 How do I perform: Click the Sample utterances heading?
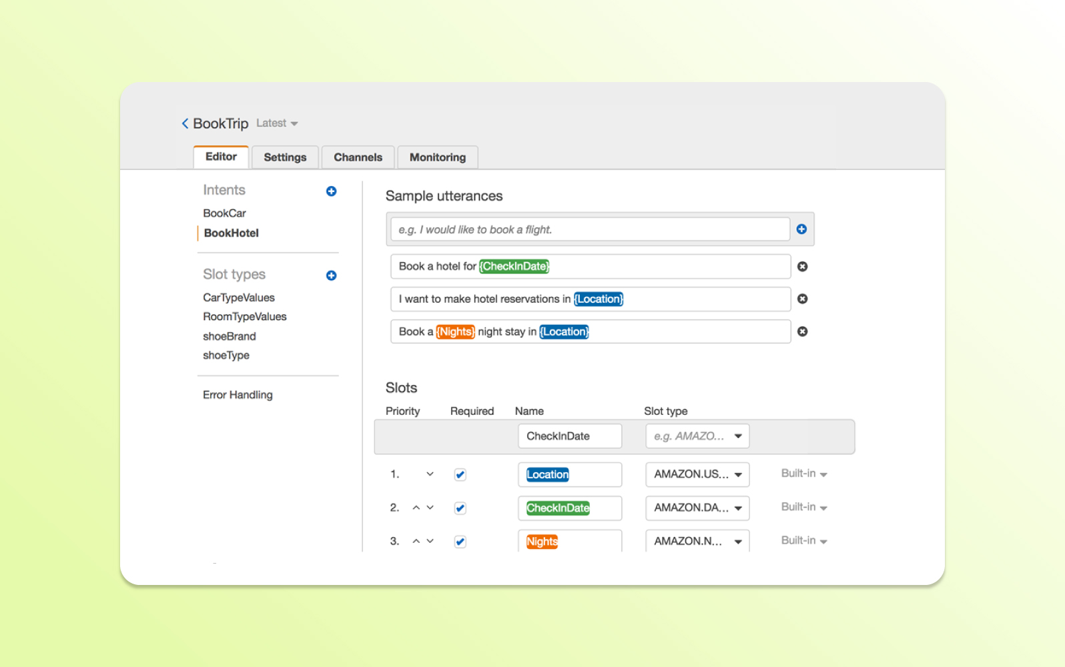point(444,196)
